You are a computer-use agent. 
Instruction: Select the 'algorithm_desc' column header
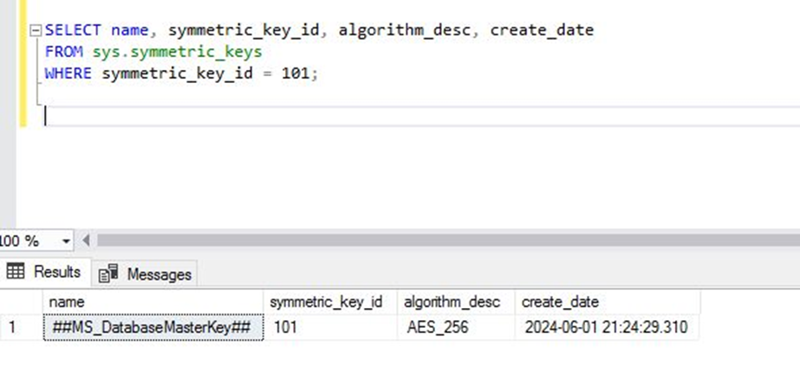point(451,302)
